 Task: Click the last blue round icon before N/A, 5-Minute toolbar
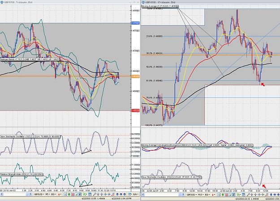point(125,194)
